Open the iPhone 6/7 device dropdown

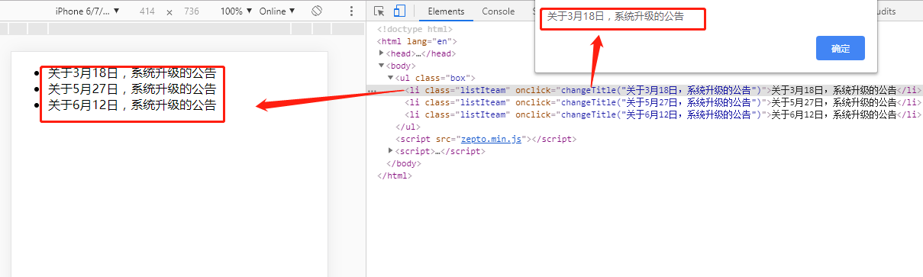click(x=88, y=11)
